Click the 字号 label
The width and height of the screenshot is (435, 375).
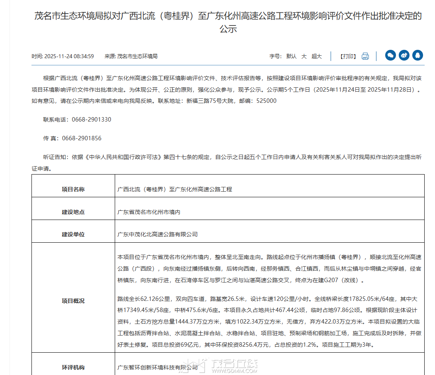pos(275,56)
